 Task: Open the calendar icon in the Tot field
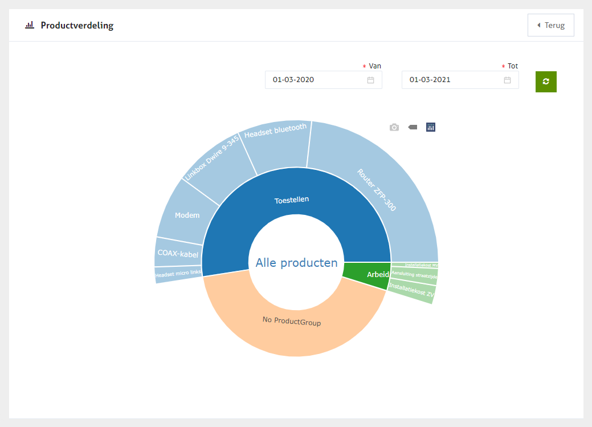coord(507,80)
